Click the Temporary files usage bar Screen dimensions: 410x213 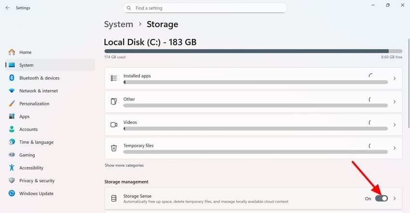click(256, 152)
